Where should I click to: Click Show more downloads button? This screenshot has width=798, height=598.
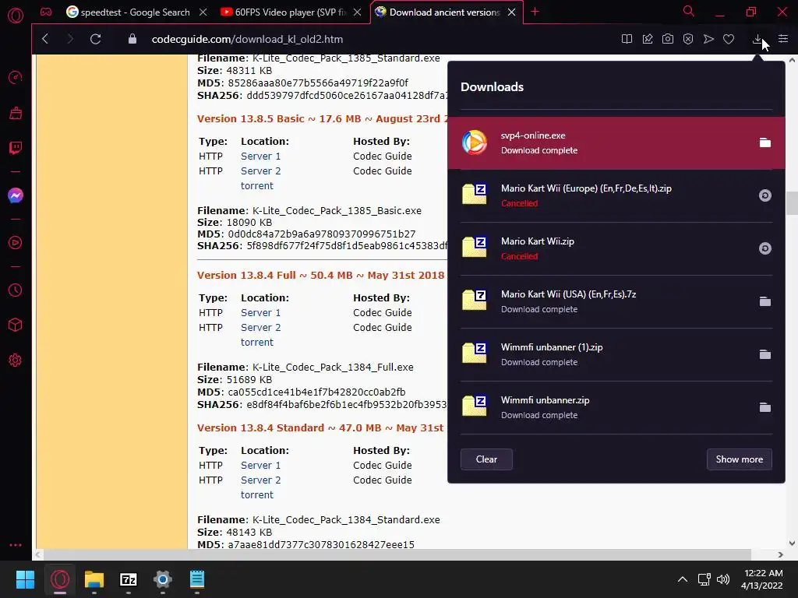739,459
